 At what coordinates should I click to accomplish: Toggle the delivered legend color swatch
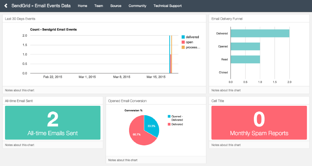[x=183, y=37]
